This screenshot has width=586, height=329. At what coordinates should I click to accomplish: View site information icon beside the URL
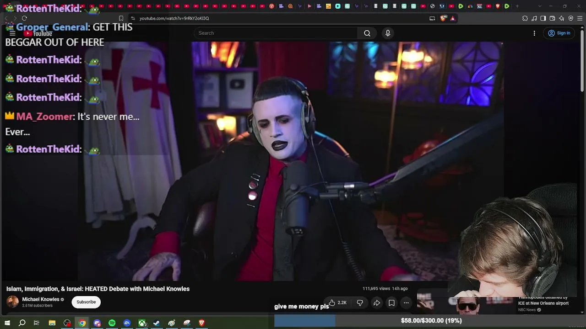coord(133,18)
